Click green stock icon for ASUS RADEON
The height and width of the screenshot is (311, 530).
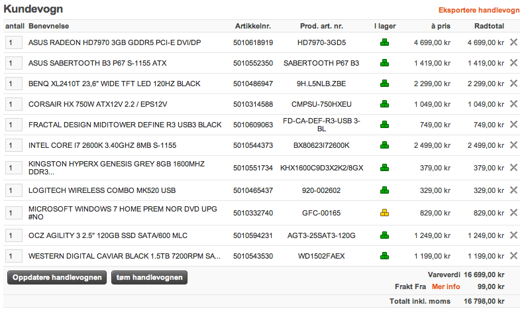pyautogui.click(x=384, y=42)
